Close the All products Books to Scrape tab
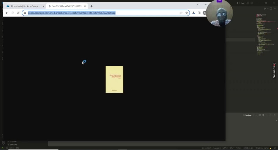 43,6
